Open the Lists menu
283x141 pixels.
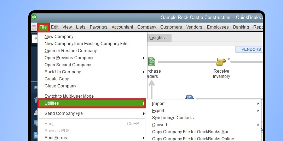81,27
